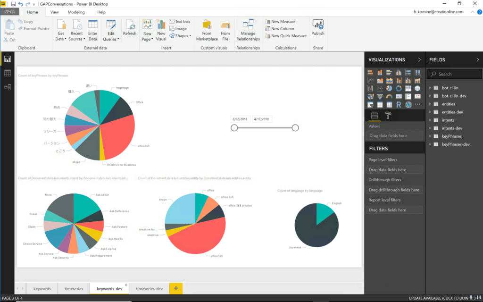This screenshot has width=483, height=302.
Task: Expand the entities table fields
Action: pyautogui.click(x=430, y=104)
